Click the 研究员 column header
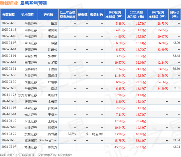 tap(48, 14)
